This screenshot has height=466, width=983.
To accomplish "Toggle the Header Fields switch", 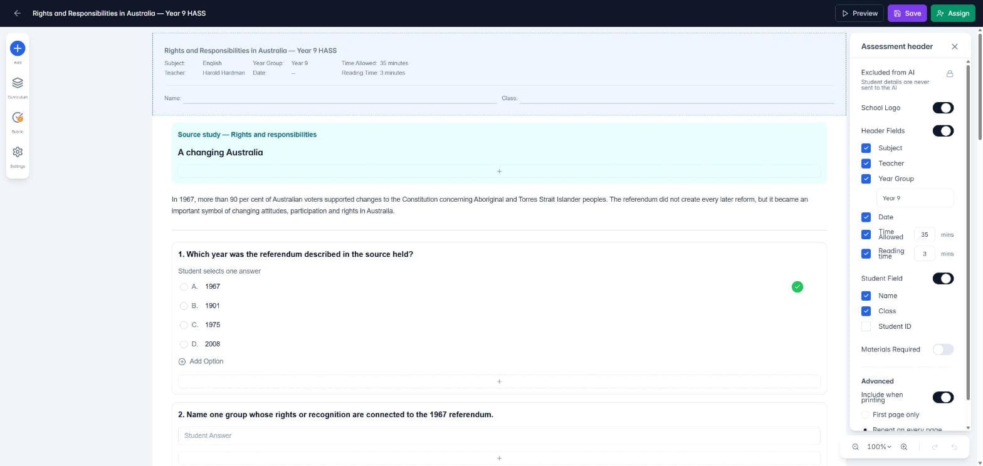I will 943,131.
